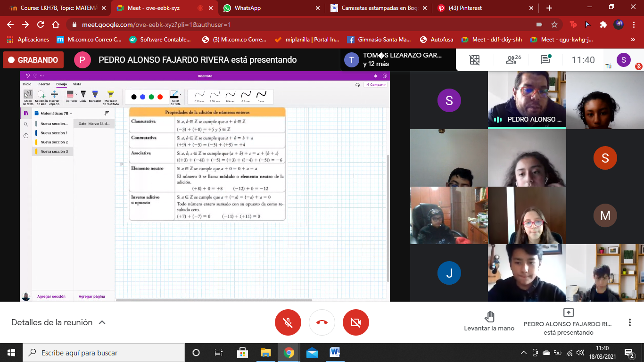Click the Windows search box
Image resolution: width=644 pixels, height=362 pixels.
point(104,353)
